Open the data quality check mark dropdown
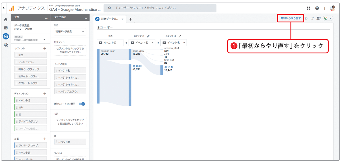Screen dimensions: 343x162 (328, 18)
